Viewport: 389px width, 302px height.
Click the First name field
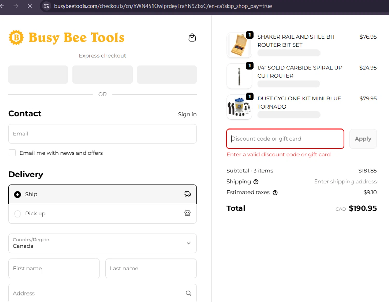(x=54, y=268)
